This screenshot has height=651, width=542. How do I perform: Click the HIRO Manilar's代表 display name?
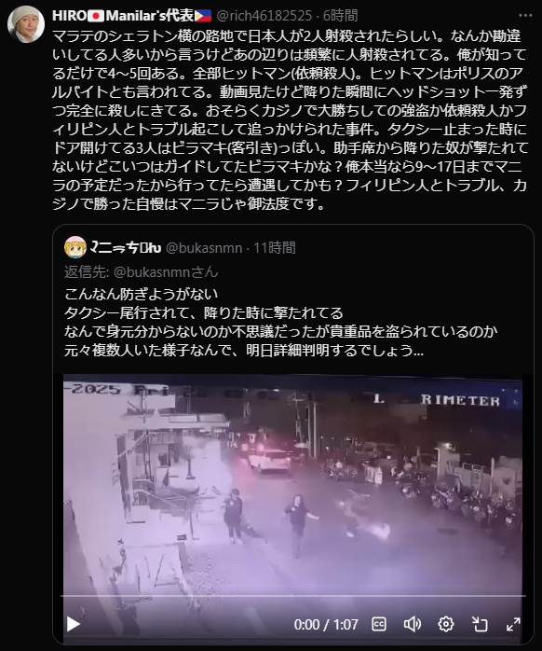[132, 16]
